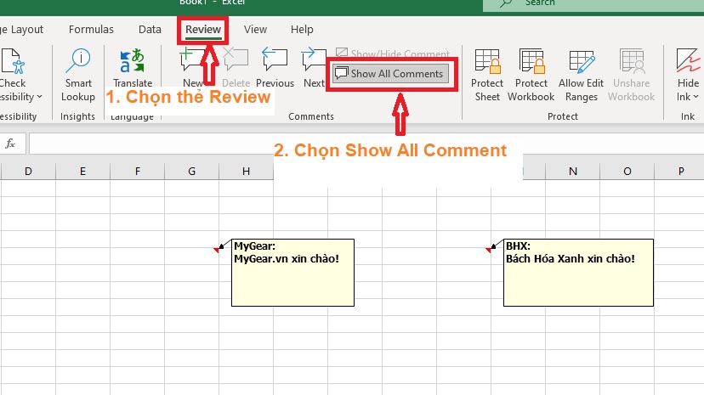Screen dimensions: 704x395
Task: Switch to the View tab
Action: tap(255, 30)
